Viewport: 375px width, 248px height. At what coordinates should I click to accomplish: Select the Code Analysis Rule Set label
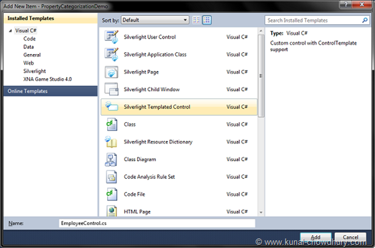pos(149,177)
